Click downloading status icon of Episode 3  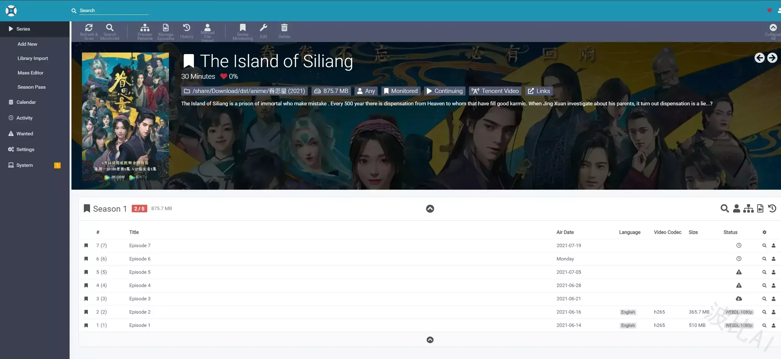(739, 299)
